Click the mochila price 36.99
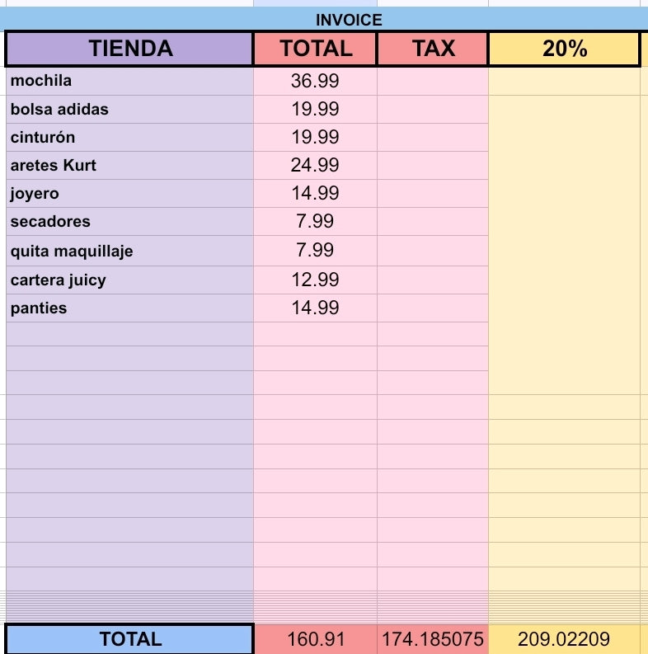This screenshot has width=648, height=654. [x=315, y=81]
